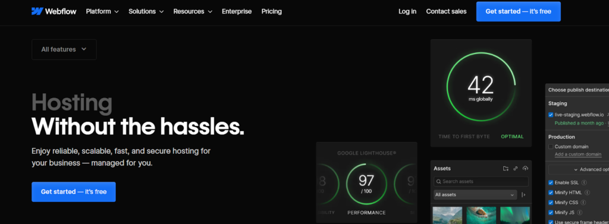This screenshot has width=609, height=224.
Task: Click the Without the hassles headline
Action: pos(138,126)
